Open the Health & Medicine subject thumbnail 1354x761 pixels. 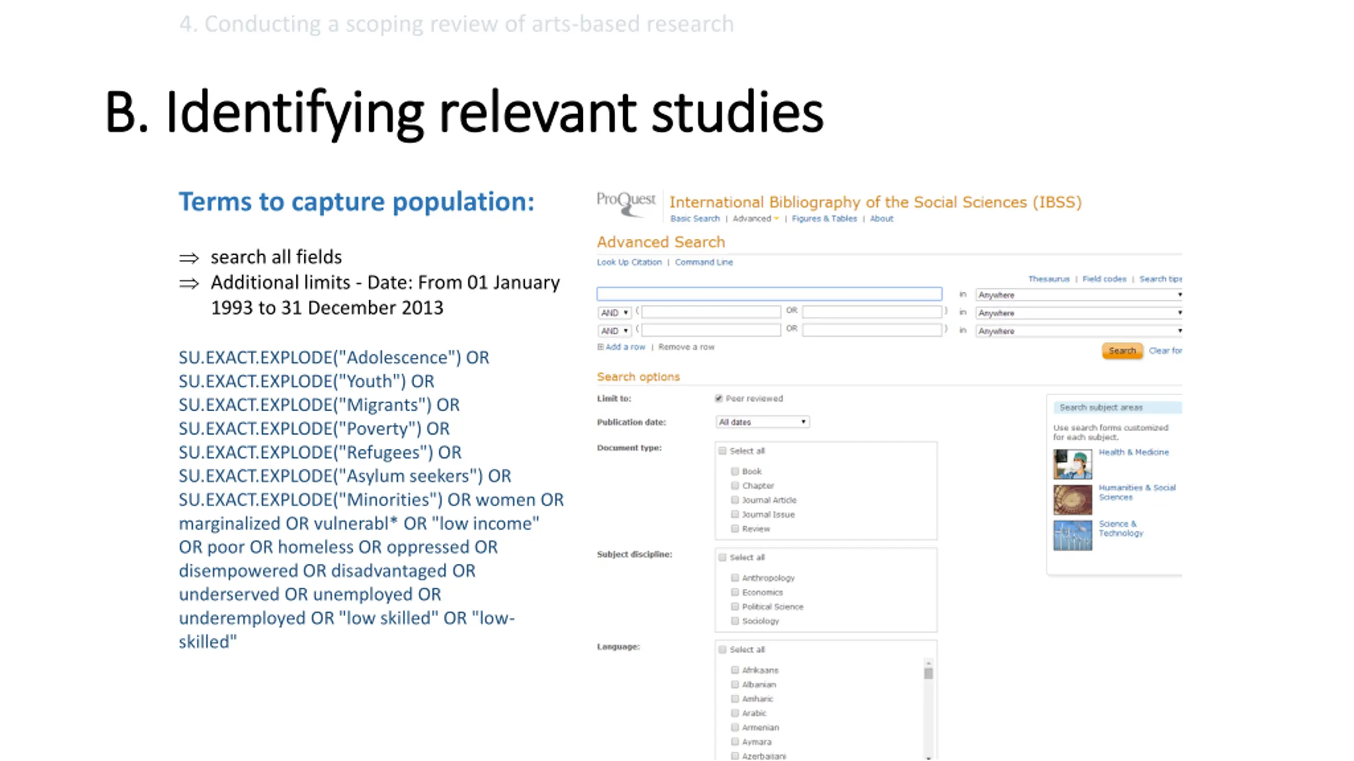(x=1072, y=463)
